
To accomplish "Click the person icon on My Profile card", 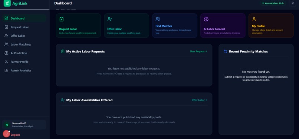I will pyautogui.click(x=254, y=19).
